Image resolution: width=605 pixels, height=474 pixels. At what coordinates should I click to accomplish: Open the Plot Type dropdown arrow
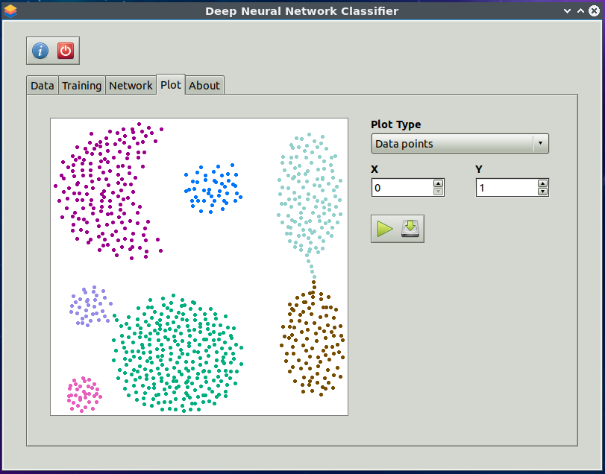pyautogui.click(x=540, y=143)
